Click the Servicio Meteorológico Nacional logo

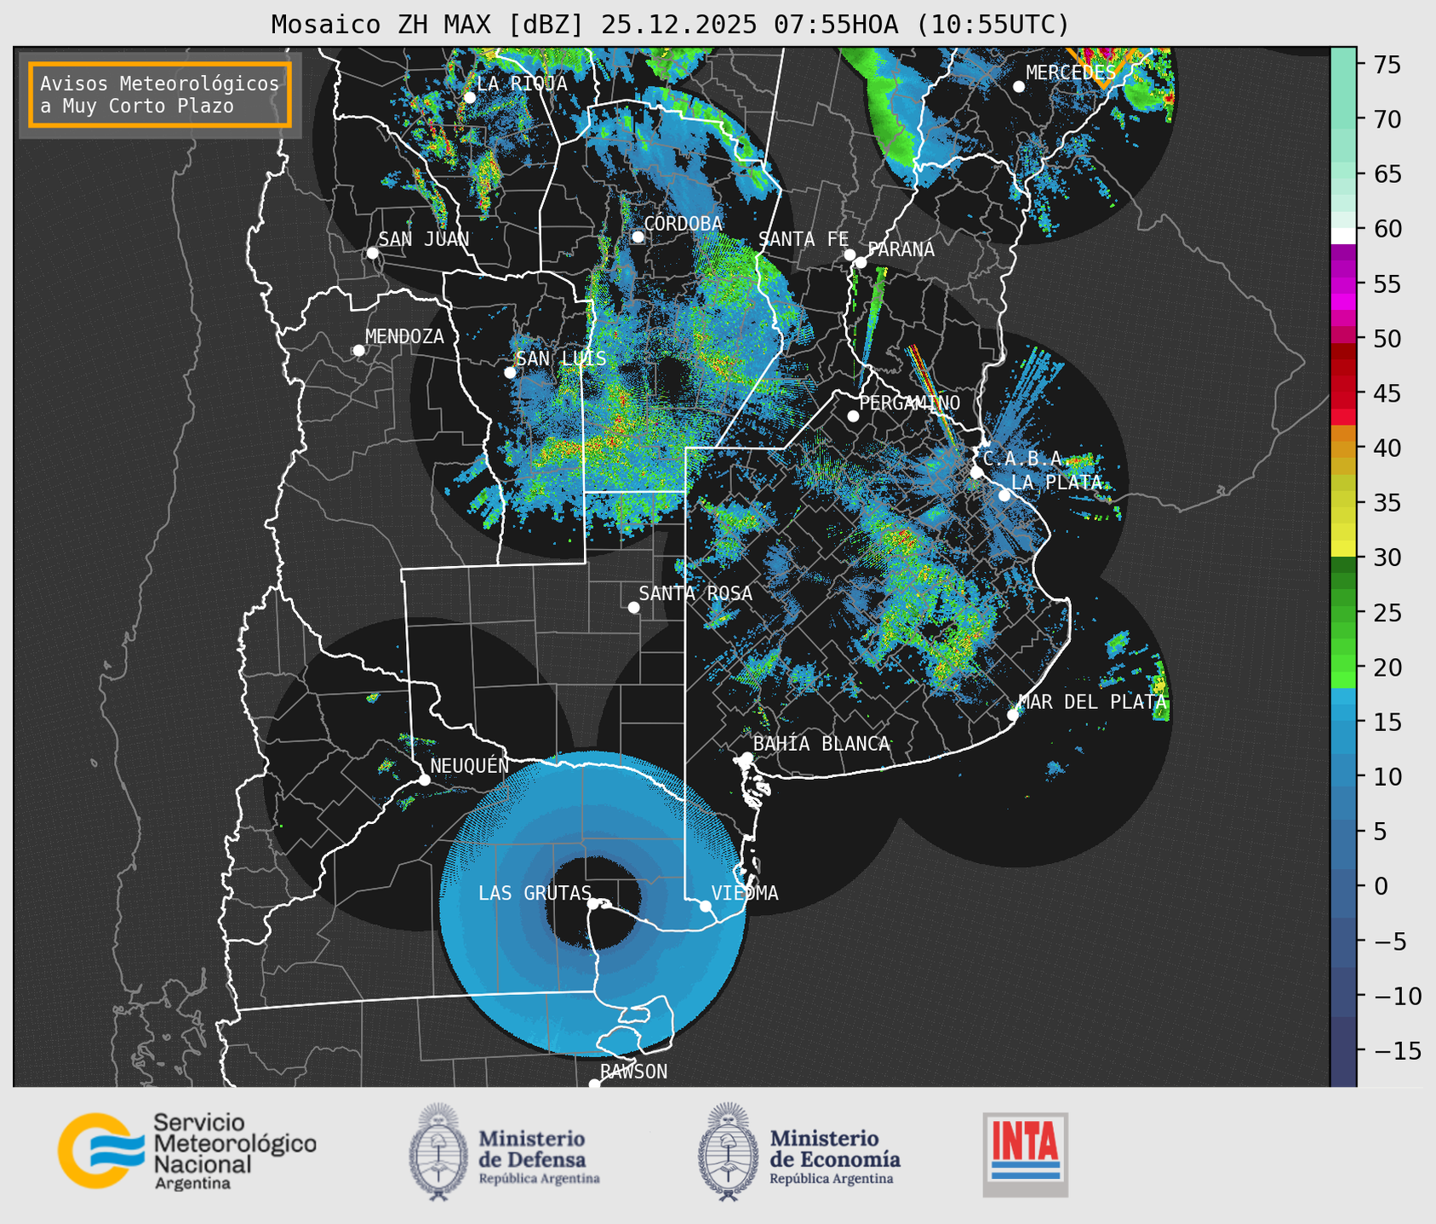(186, 1152)
